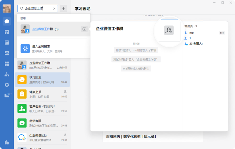Click the 学习园地 orange planet avatar

pyautogui.click(x=22, y=79)
